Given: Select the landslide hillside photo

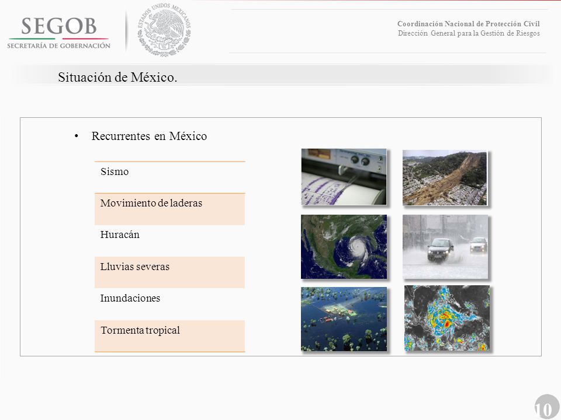Looking at the screenshot, I should coord(445,178).
